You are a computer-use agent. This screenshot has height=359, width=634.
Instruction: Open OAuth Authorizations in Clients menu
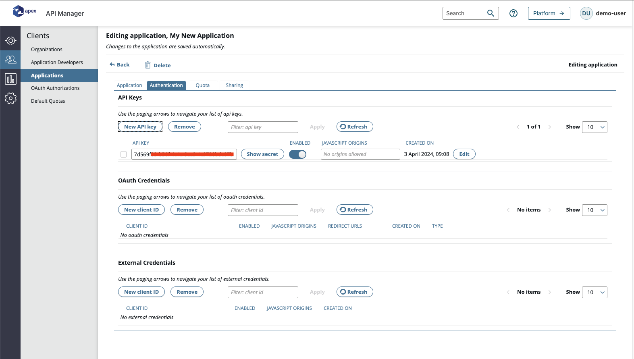point(55,88)
